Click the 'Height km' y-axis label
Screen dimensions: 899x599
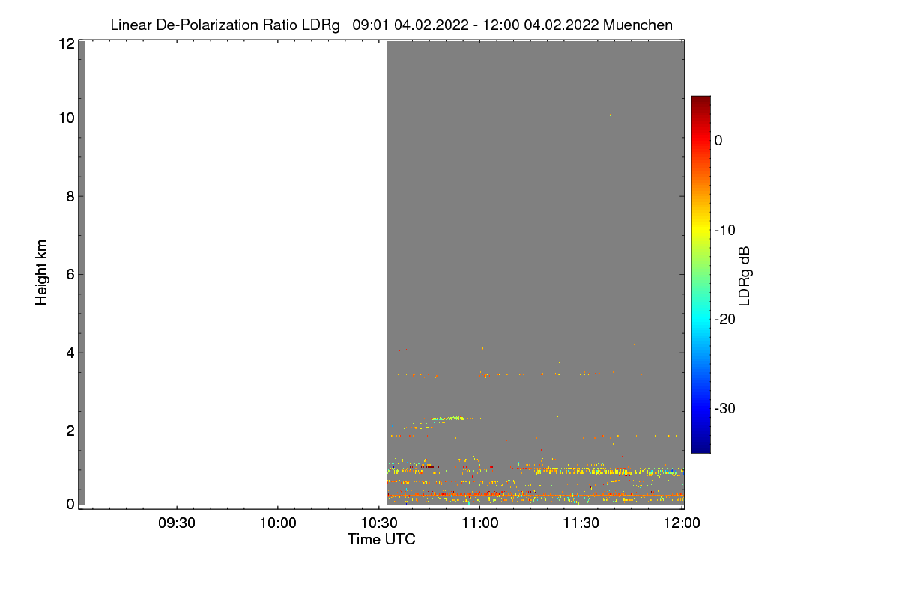(x=42, y=273)
